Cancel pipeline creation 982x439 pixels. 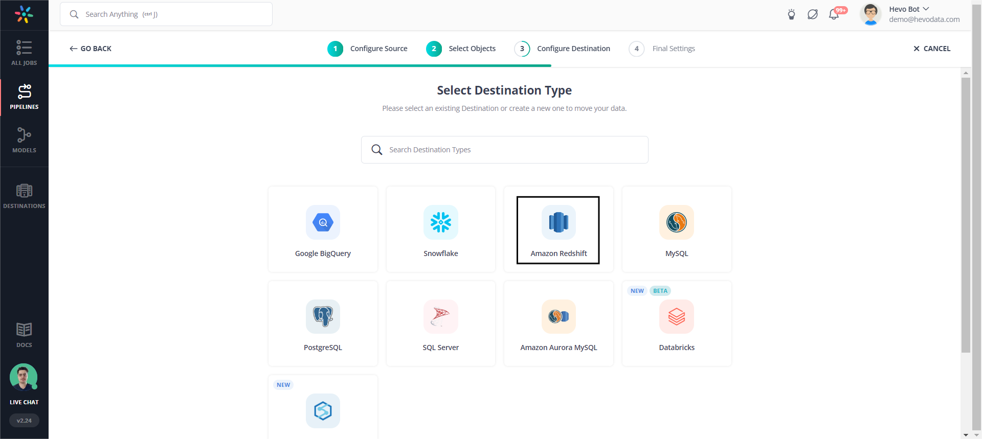[932, 49]
